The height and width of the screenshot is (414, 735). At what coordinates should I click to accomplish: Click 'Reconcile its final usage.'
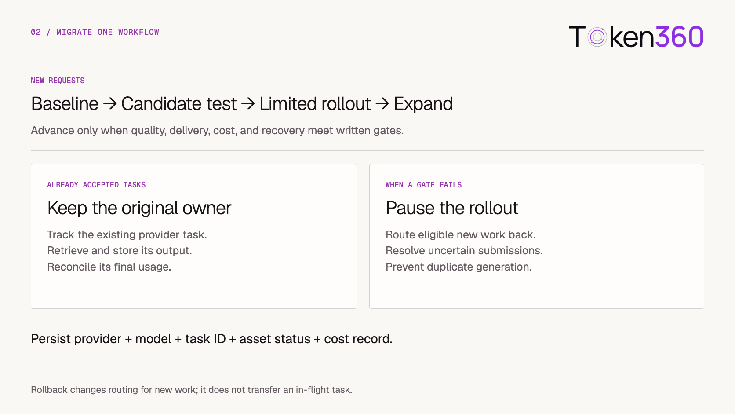point(109,267)
